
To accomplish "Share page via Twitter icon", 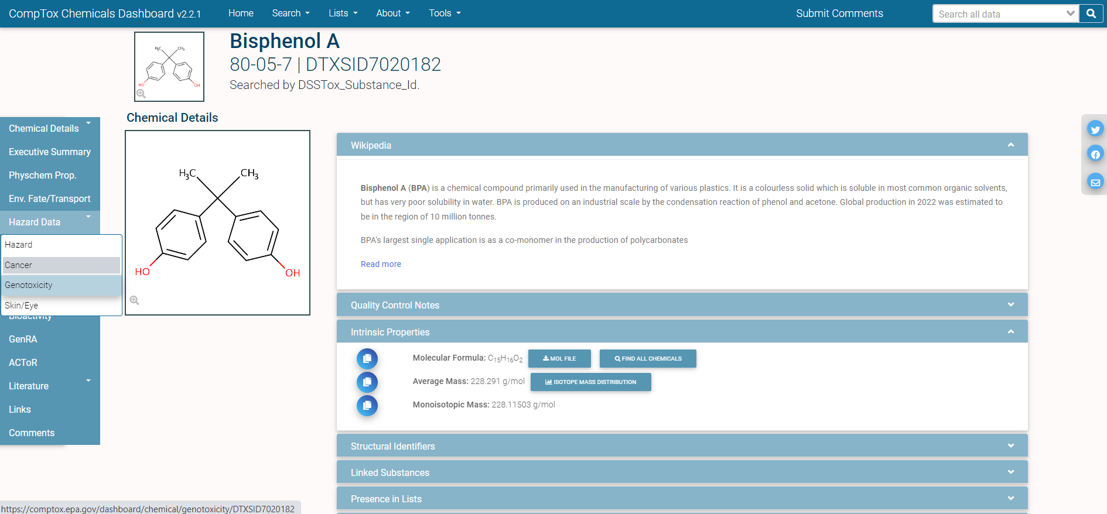I will click(x=1095, y=129).
